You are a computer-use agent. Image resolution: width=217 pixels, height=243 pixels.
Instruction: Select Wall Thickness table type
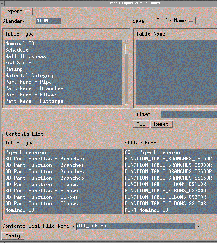coord(26,56)
